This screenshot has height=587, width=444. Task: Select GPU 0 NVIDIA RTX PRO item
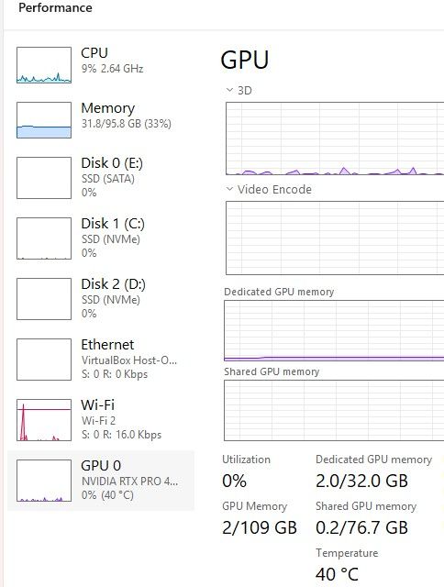pos(101,481)
